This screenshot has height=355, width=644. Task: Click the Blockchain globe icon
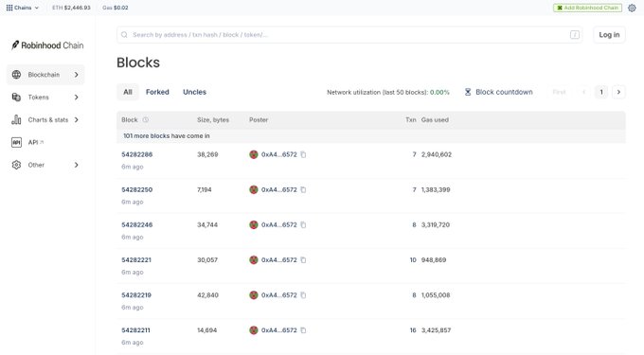[x=16, y=75]
